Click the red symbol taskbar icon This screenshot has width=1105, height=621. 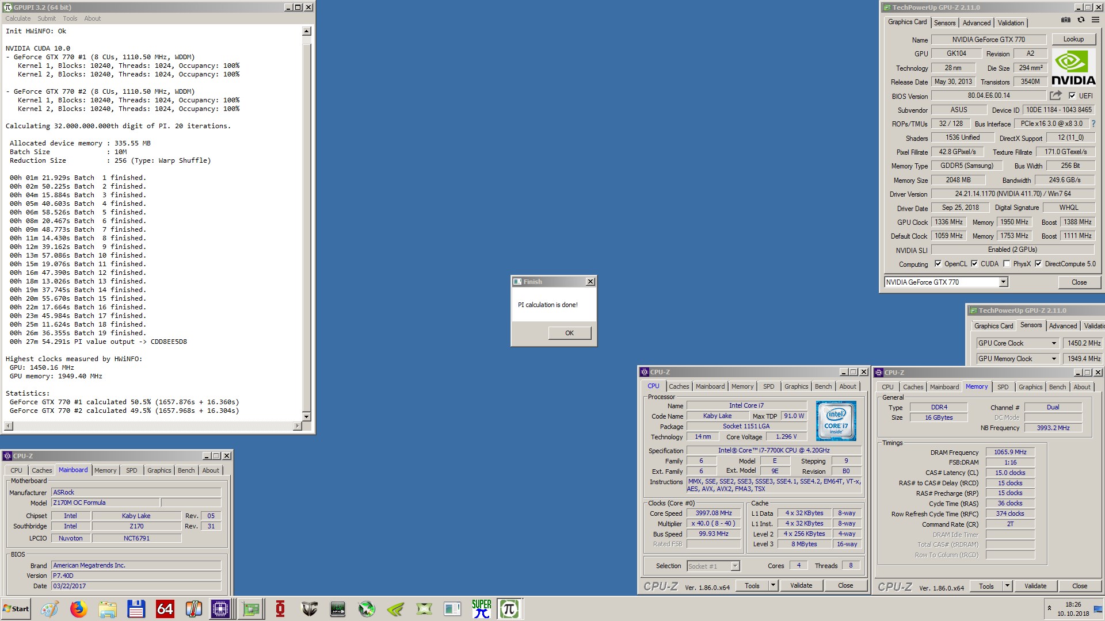click(280, 609)
